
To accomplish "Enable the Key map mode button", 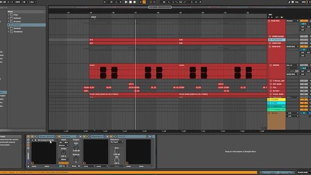I will pyautogui.click(x=297, y=2).
